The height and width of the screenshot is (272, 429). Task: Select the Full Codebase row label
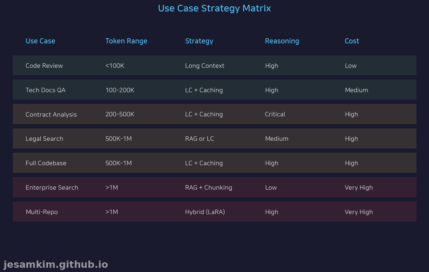point(46,163)
